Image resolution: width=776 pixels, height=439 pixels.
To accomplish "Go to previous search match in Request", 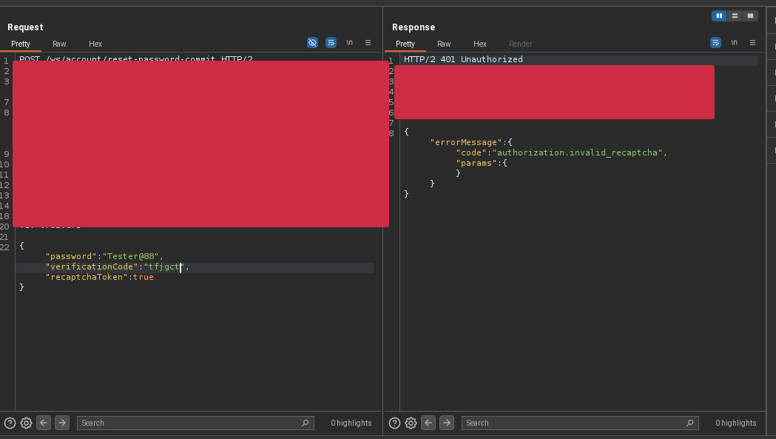I will [x=44, y=423].
